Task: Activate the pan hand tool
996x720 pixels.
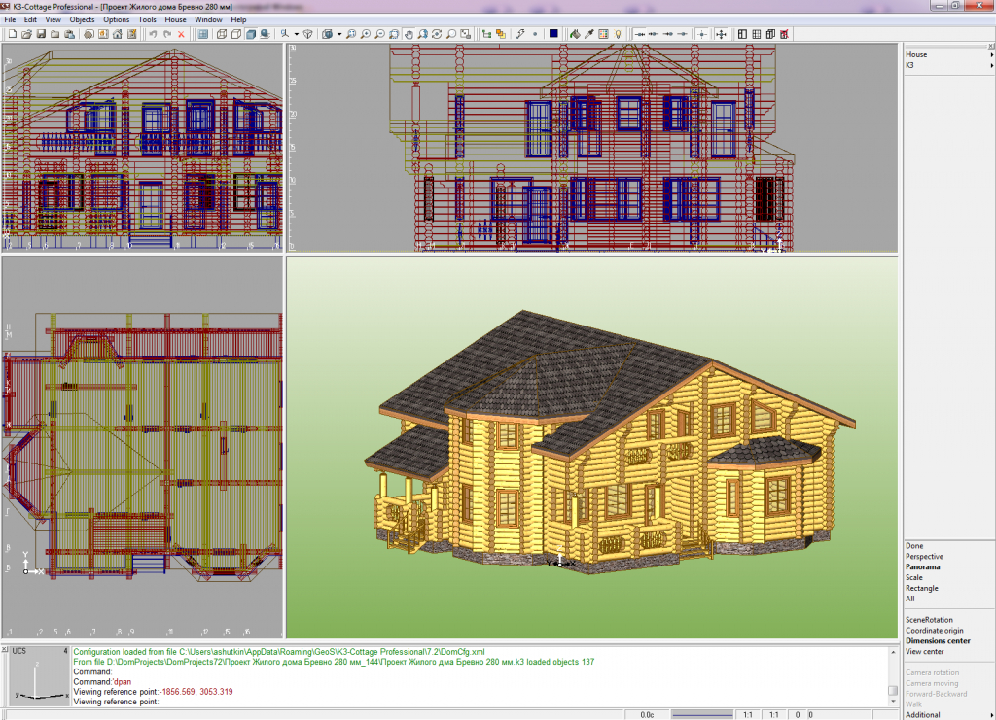Action: pyautogui.click(x=409, y=34)
